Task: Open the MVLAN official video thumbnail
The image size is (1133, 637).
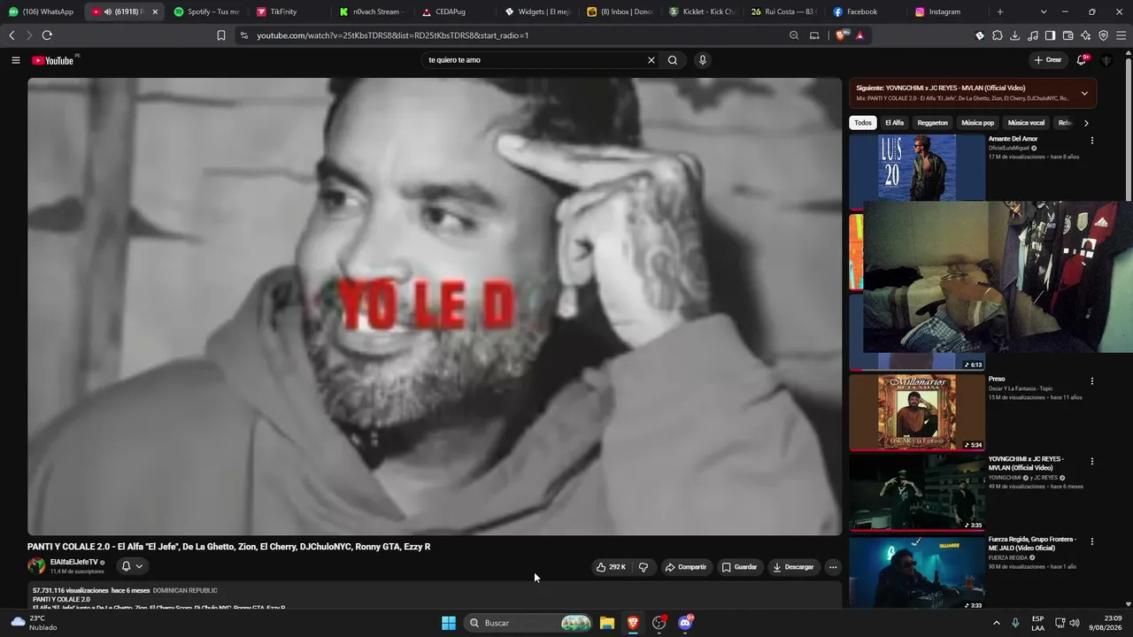Action: pos(917,492)
